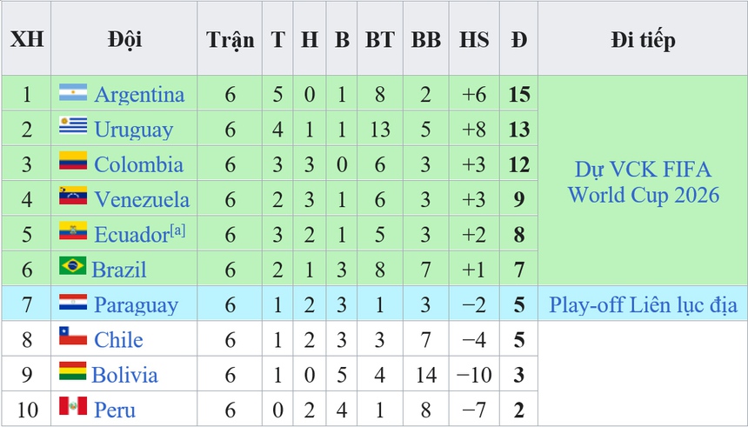Open the Brazil team link
Image resolution: width=748 pixels, height=427 pixels.
(119, 270)
